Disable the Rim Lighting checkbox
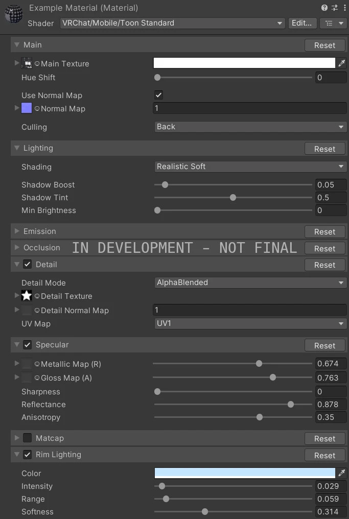The image size is (349, 519). pyautogui.click(x=27, y=455)
